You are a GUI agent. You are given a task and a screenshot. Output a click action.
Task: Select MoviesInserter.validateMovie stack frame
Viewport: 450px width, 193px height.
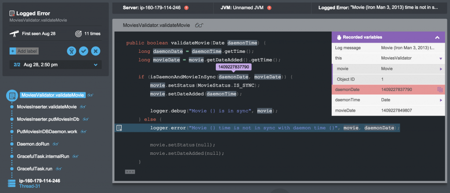tap(47, 107)
